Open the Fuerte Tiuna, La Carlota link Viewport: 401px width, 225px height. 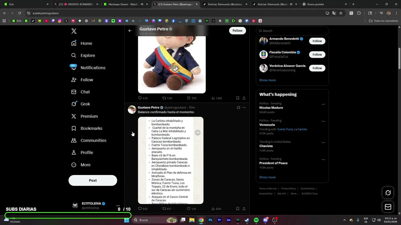click(x=292, y=129)
